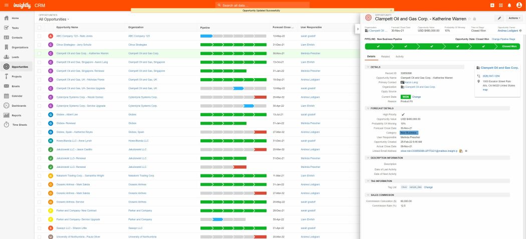Click the Change Pipeline Stage link
Viewport: 526px width, 239px height.
pyautogui.click(x=506, y=39)
